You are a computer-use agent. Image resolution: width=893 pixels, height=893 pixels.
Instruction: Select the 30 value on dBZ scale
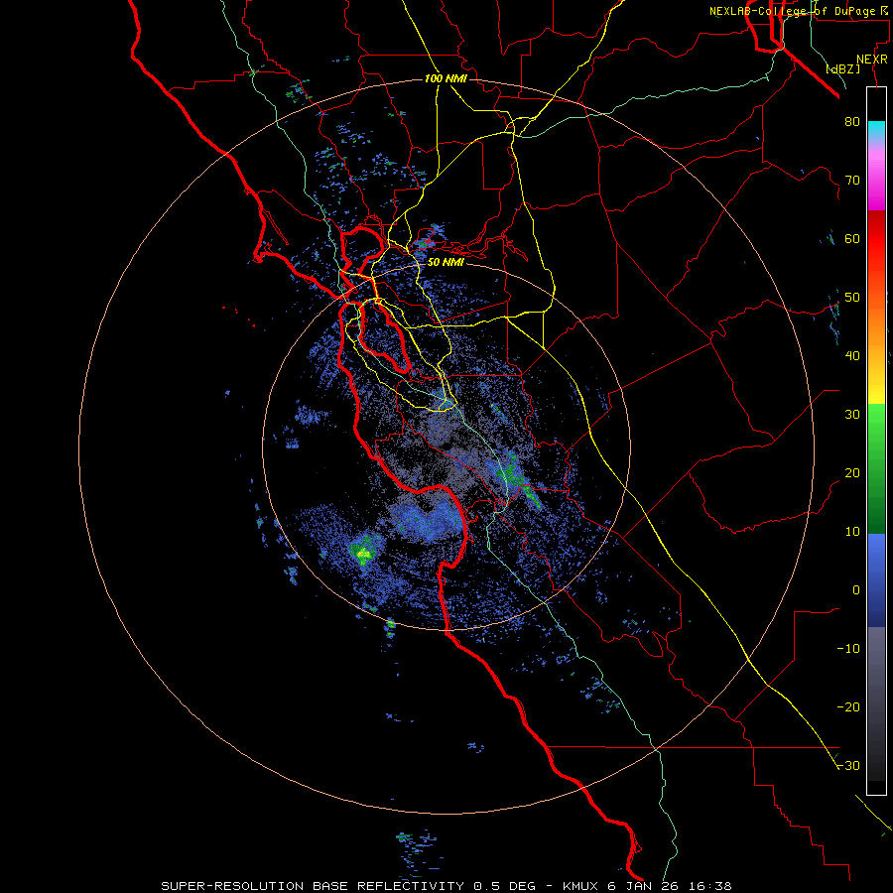(x=852, y=415)
